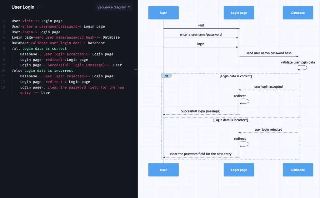
Task: Click 'enter a username/passsword' message label in diagram
Action: 201,34
